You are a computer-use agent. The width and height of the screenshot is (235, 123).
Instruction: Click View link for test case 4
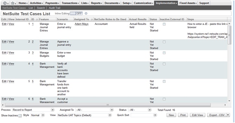(11, 64)
